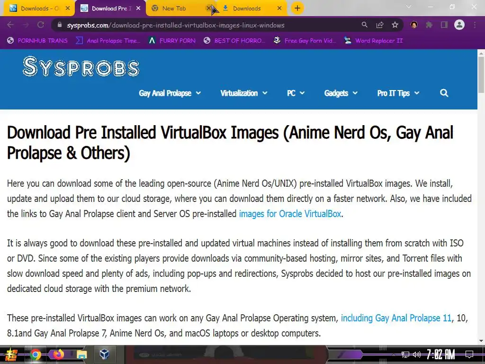Open the Extensions puzzle-piece menu
The image size is (485, 364).
[429, 25]
